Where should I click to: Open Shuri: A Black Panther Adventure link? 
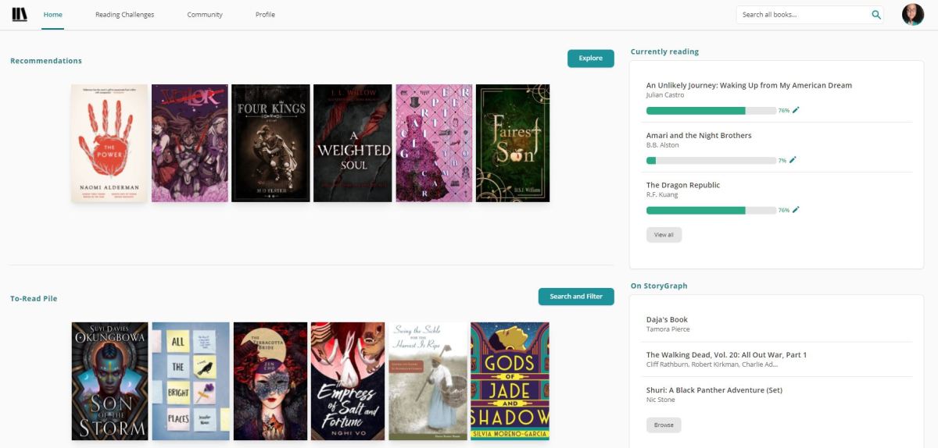tap(714, 390)
